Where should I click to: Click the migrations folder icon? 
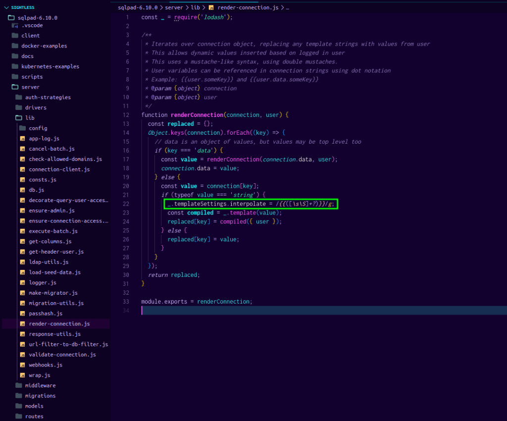click(x=19, y=396)
